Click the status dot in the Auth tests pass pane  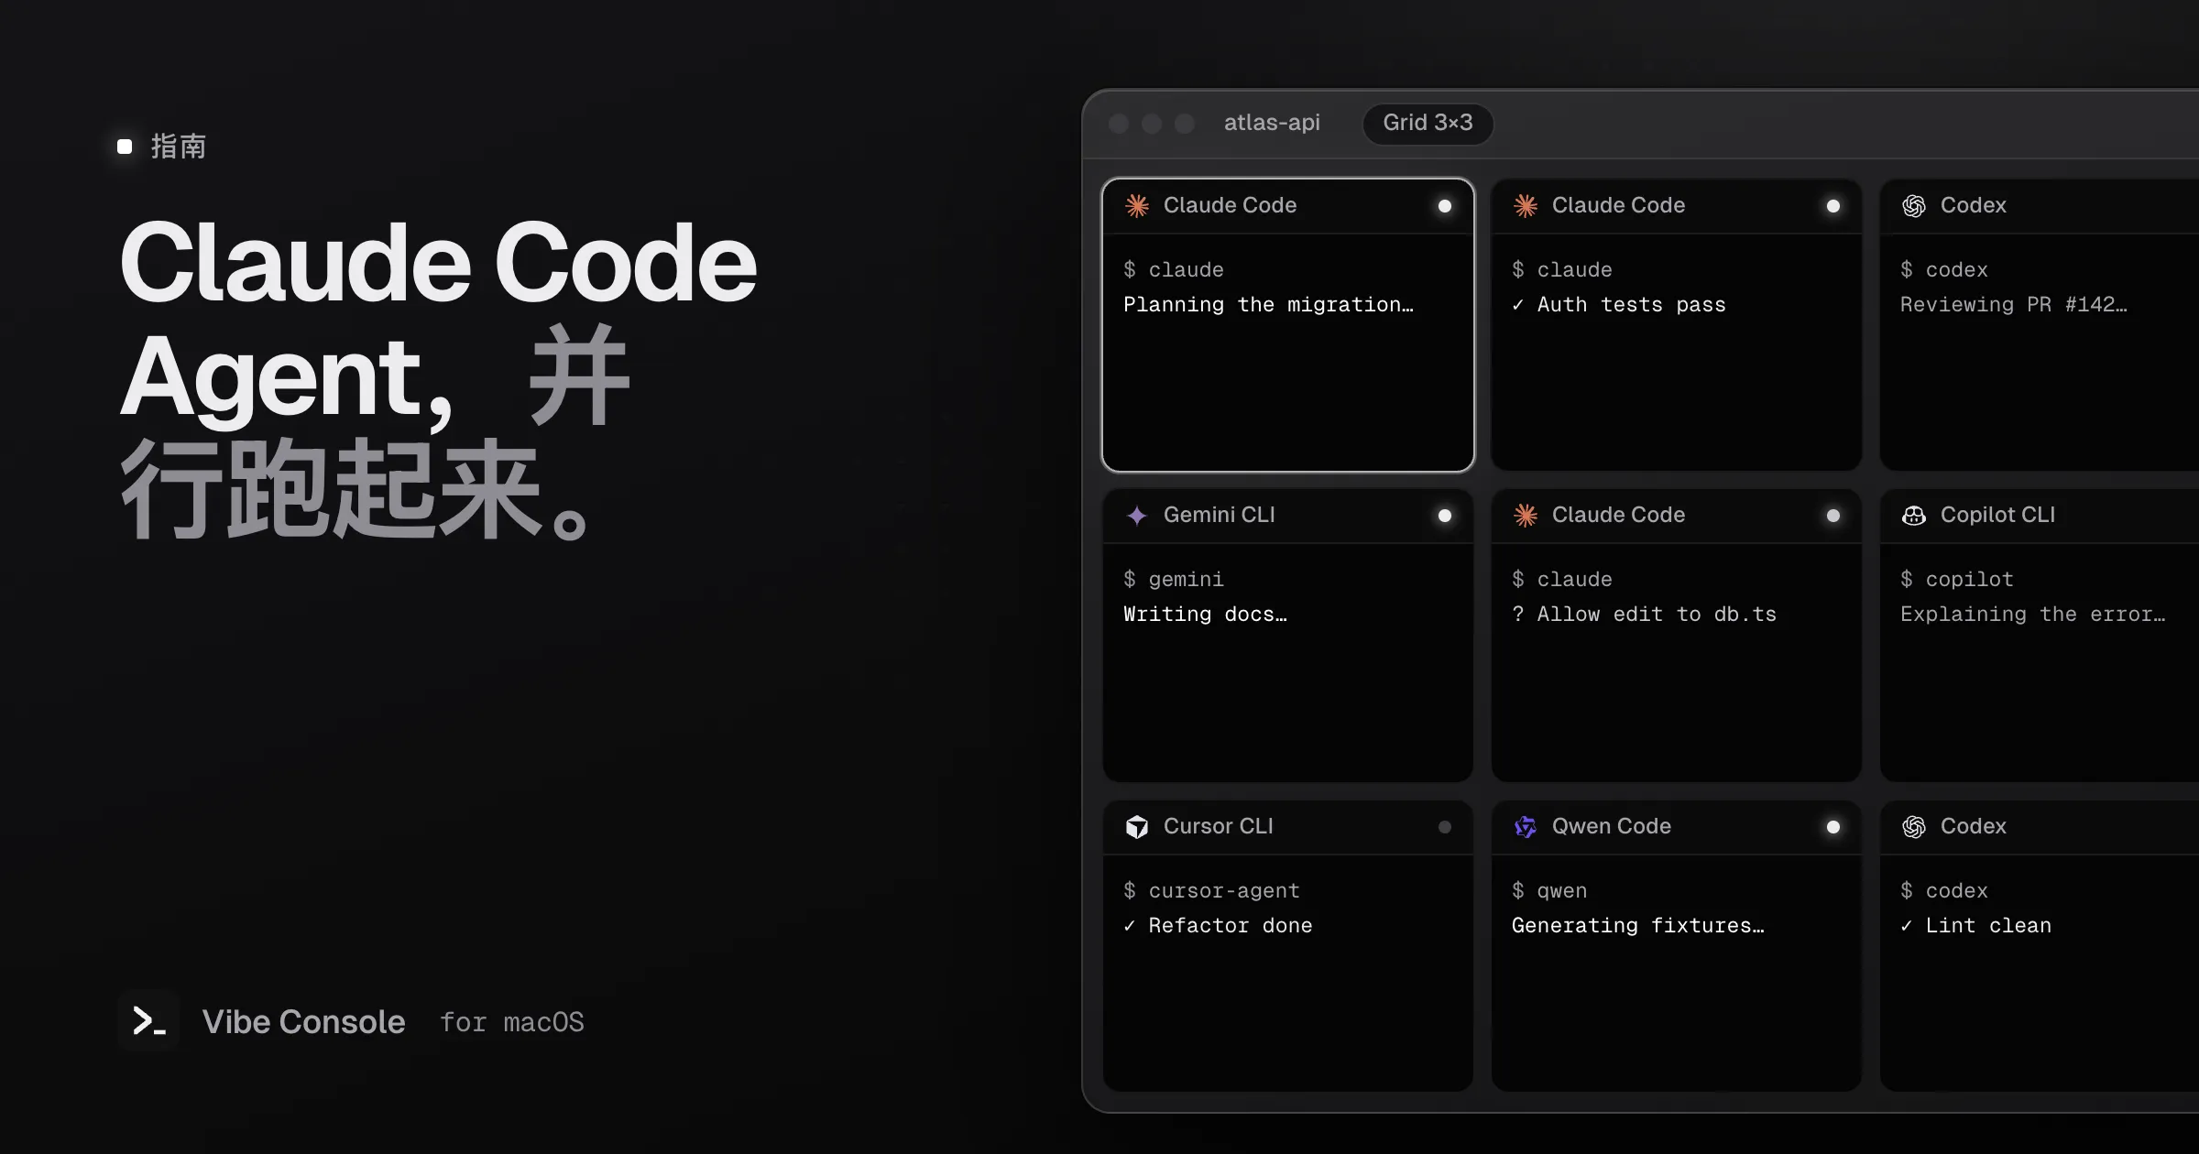1833,206
